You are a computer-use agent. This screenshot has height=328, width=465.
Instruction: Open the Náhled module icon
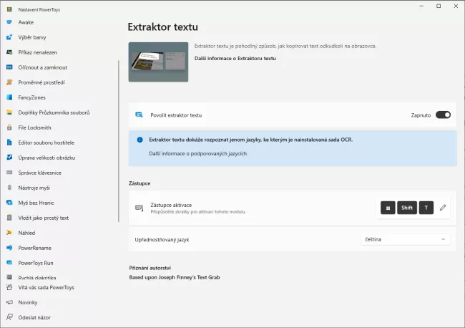(9, 233)
